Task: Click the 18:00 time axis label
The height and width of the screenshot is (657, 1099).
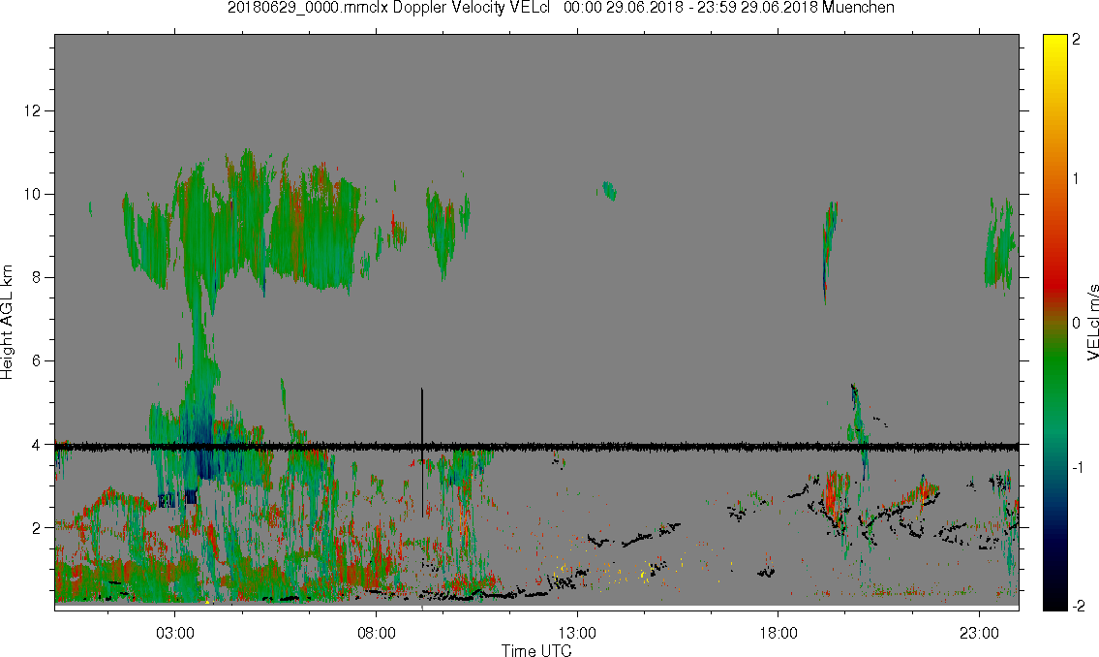Action: (x=778, y=634)
